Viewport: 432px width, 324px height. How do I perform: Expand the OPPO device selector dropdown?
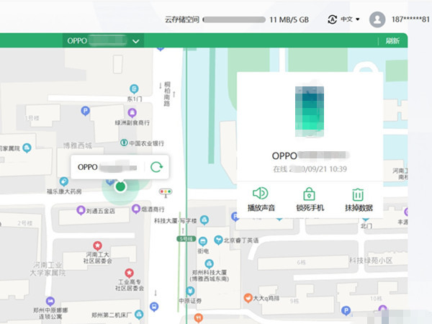pos(137,41)
